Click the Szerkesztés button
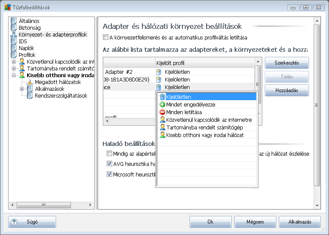 click(x=286, y=63)
